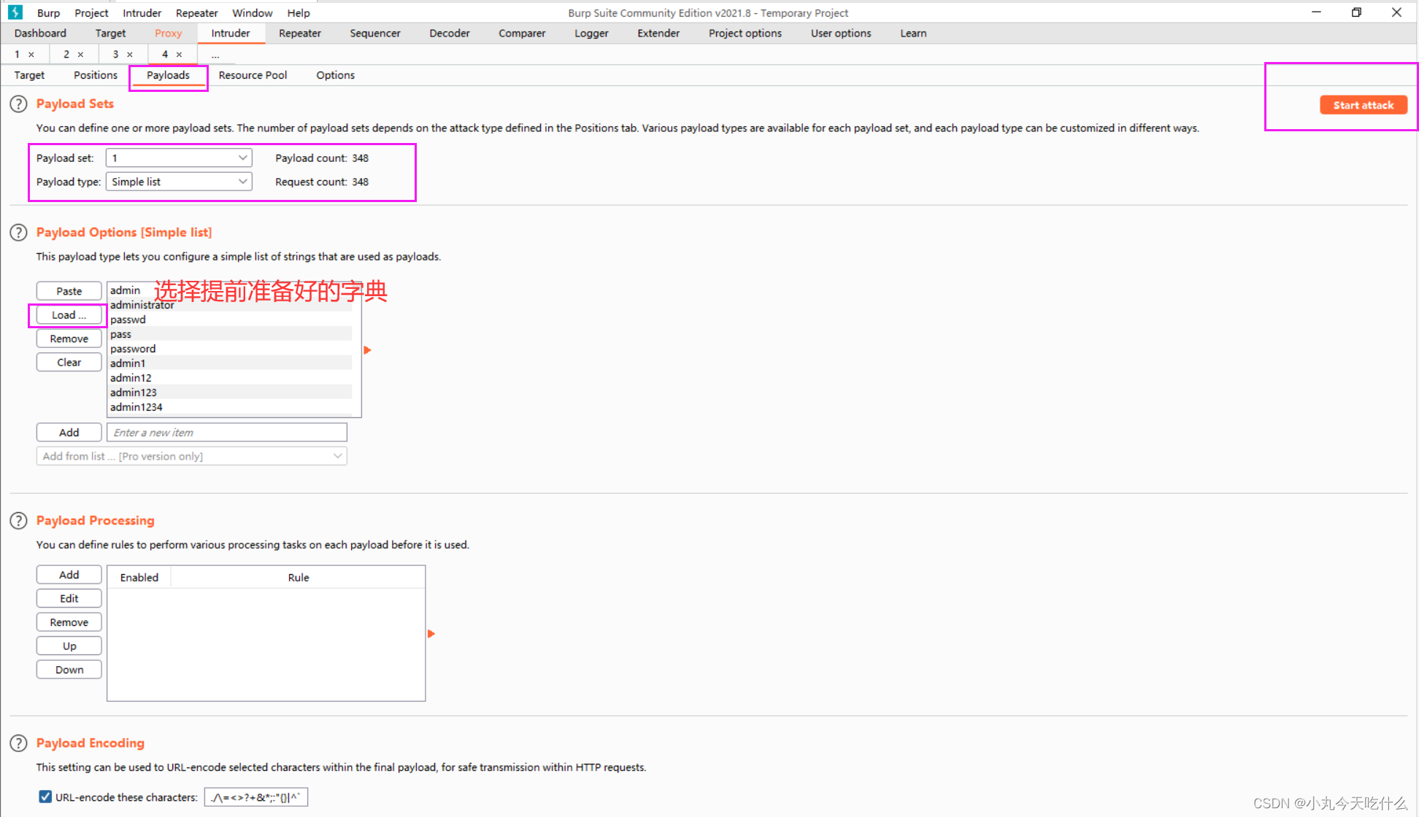Open the Repeater main tab
This screenshot has width=1419, height=817.
coord(299,34)
